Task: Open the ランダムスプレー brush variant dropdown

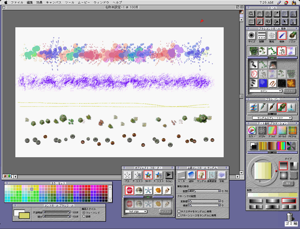Action: point(272,118)
